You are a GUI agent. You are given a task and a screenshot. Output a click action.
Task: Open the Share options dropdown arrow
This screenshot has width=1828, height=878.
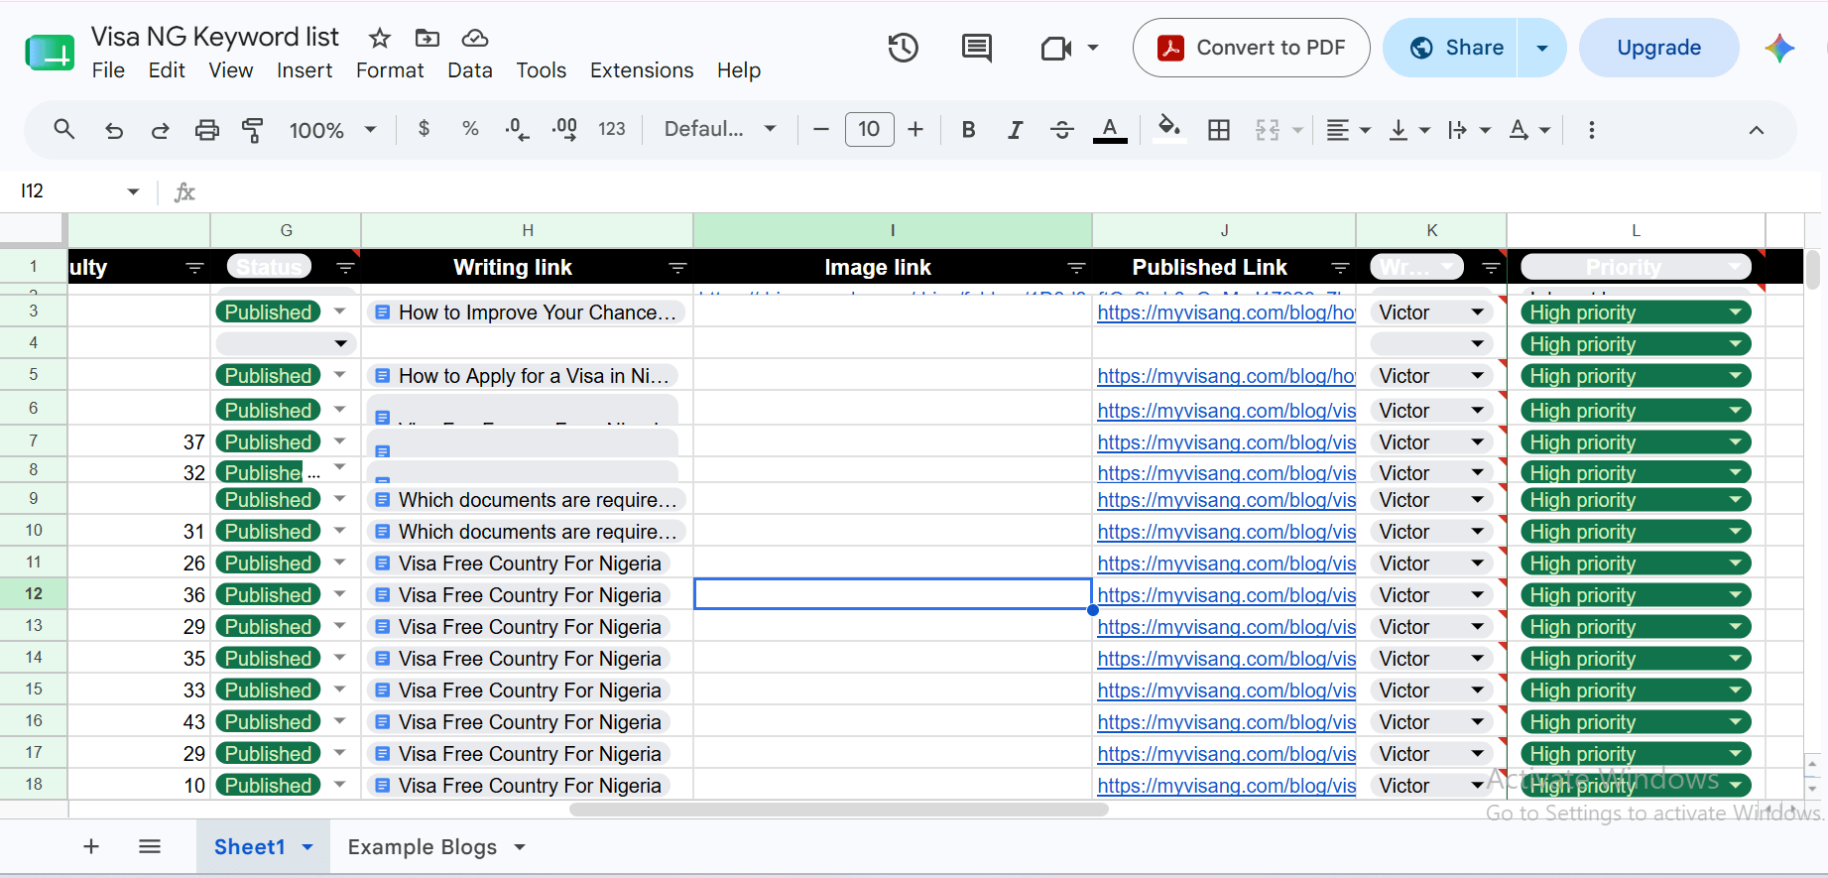(1542, 48)
